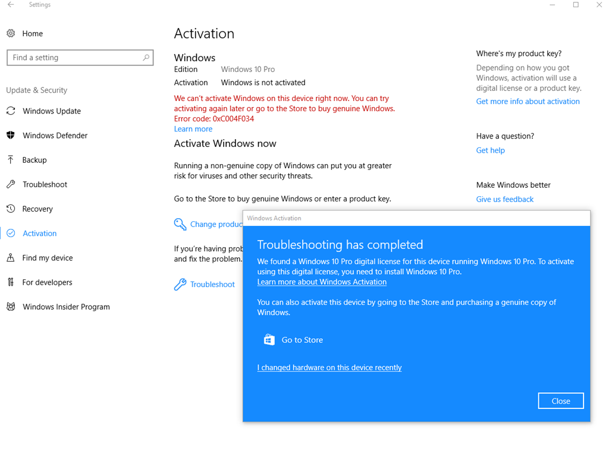Open Windows Insider Program page
The width and height of the screenshot is (609, 469).
(x=66, y=307)
